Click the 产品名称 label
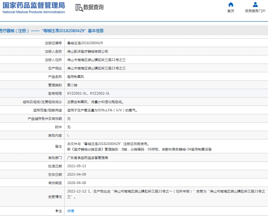Viewport: 268px width, 218px height. point(55,77)
